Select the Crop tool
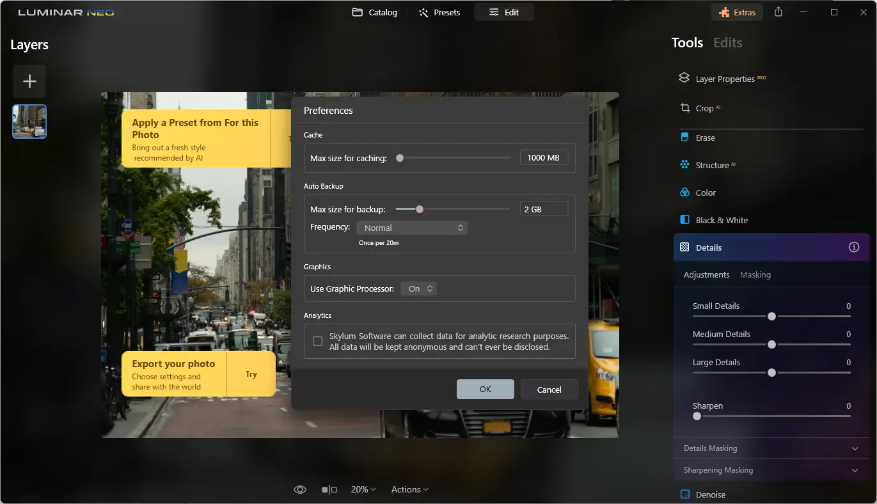This screenshot has width=877, height=504. tap(704, 108)
